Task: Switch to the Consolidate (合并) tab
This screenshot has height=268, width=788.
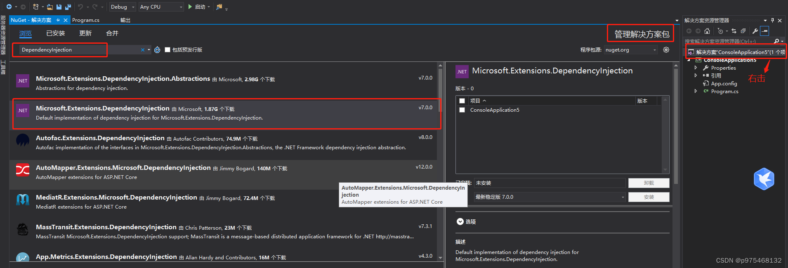Action: (x=112, y=33)
